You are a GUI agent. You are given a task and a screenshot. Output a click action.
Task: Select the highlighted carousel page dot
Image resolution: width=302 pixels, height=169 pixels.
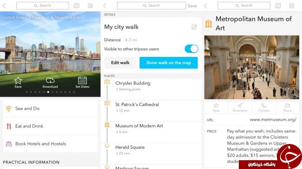pos(48,92)
